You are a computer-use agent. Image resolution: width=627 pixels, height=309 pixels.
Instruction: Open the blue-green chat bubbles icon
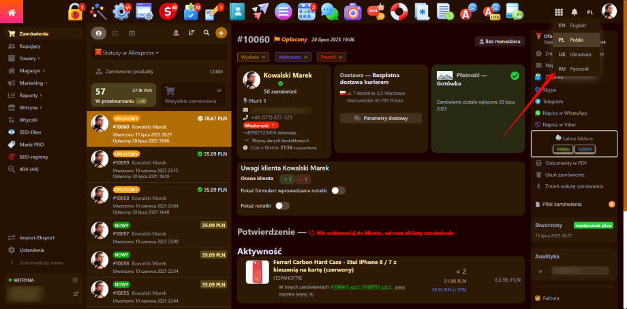(329, 12)
